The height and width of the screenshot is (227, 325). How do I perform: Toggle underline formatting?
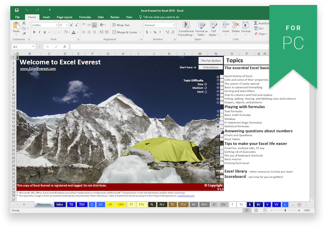coord(45,32)
